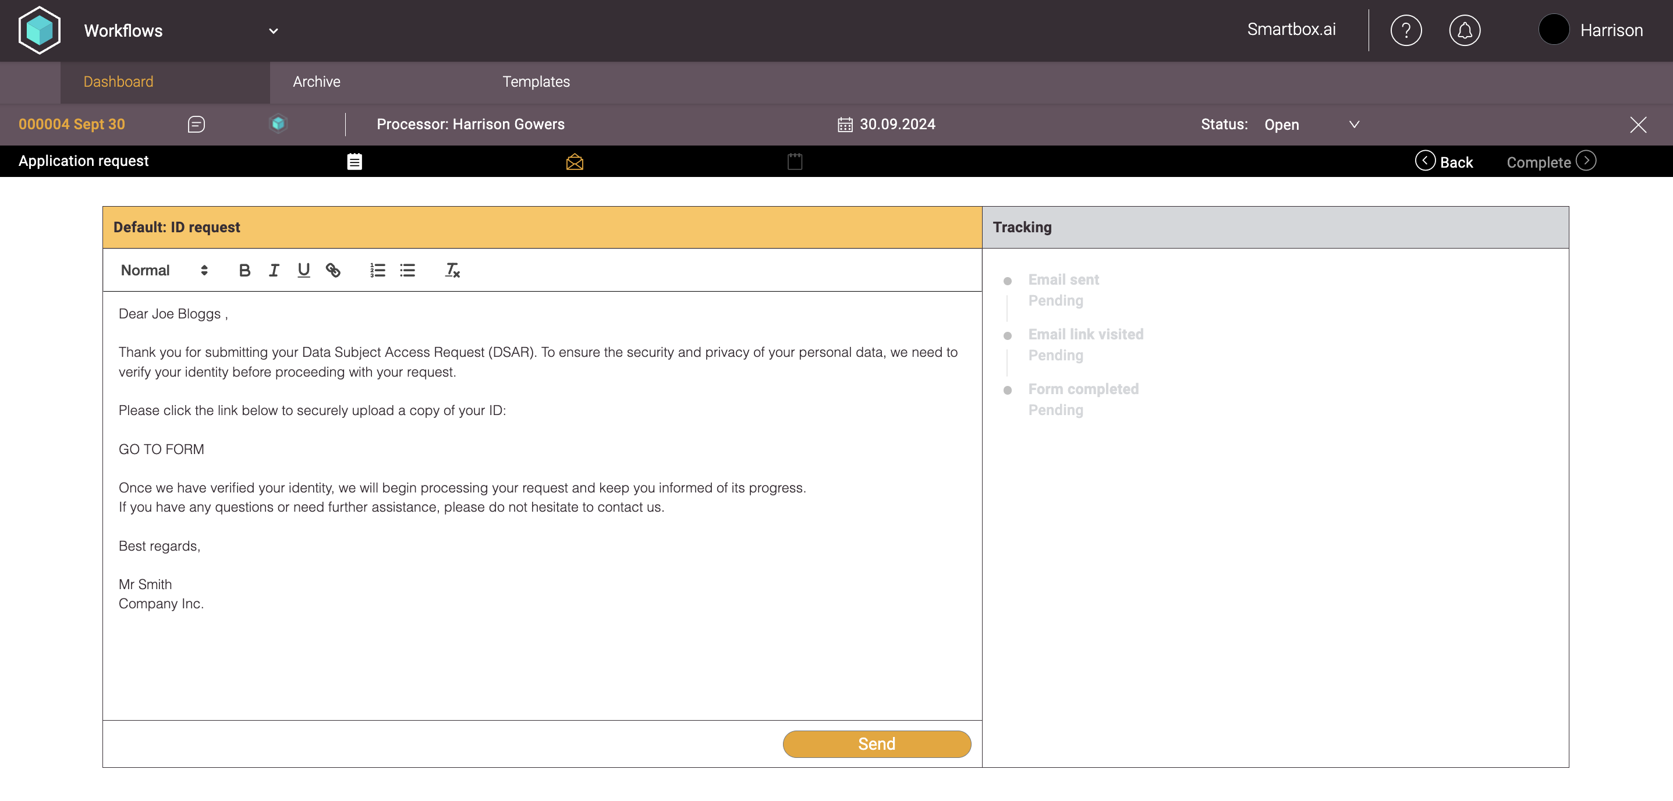Image resolution: width=1673 pixels, height=801 pixels.
Task: Insert a bulleted list
Action: 407,270
